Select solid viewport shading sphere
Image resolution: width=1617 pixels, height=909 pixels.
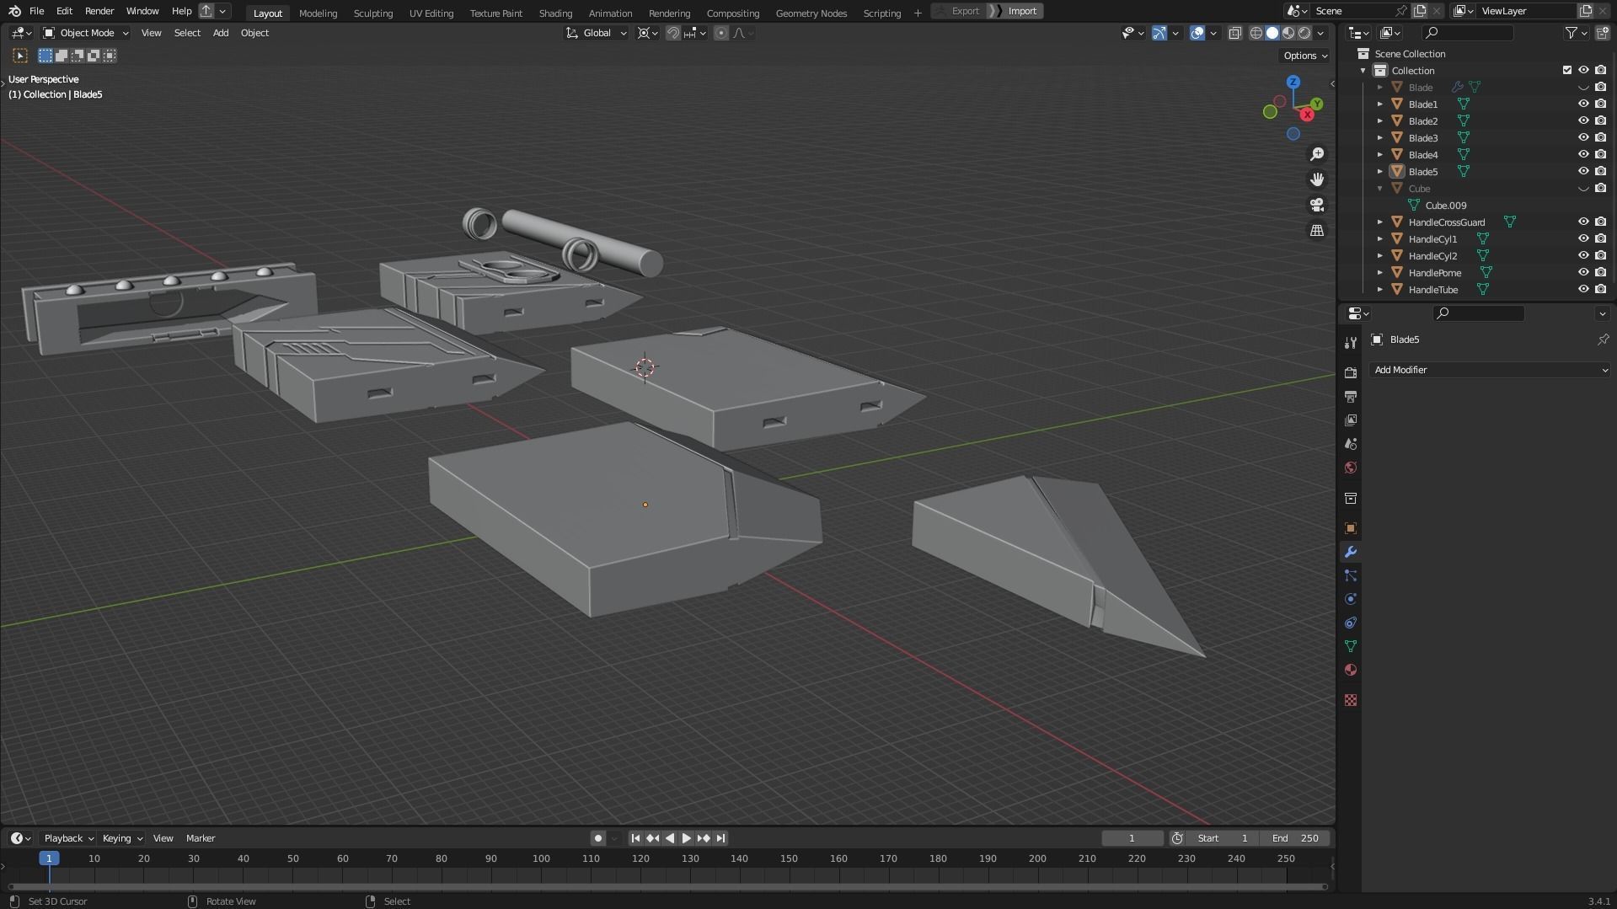click(1272, 33)
